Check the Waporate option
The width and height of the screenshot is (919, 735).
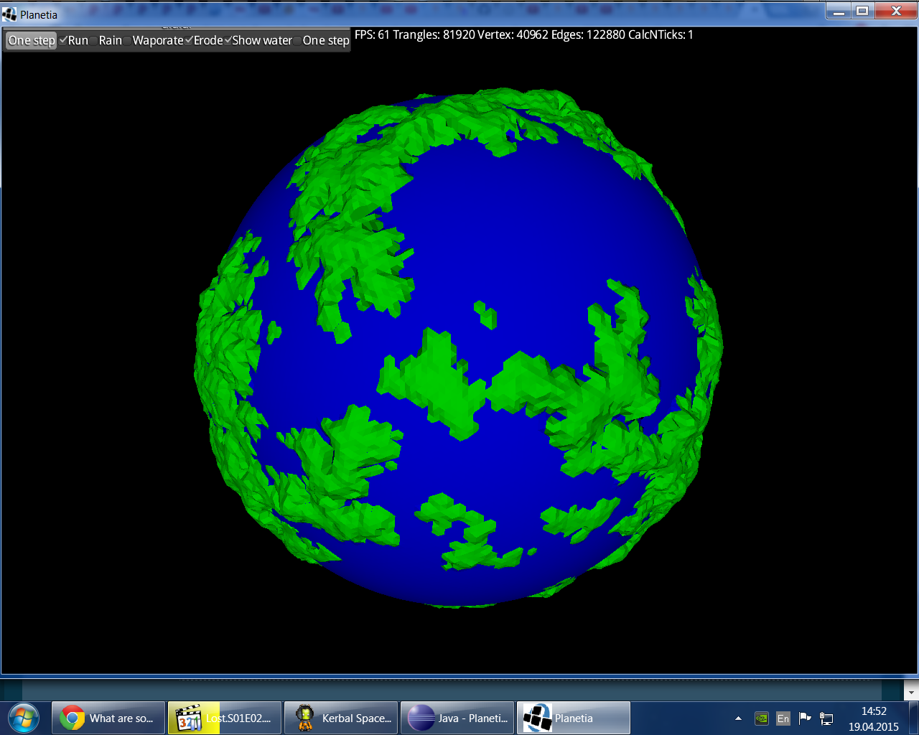point(126,41)
